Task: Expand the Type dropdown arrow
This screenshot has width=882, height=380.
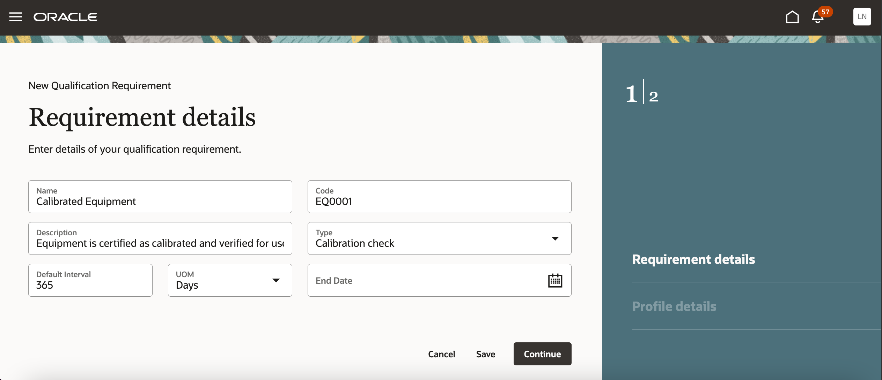Action: [555, 238]
